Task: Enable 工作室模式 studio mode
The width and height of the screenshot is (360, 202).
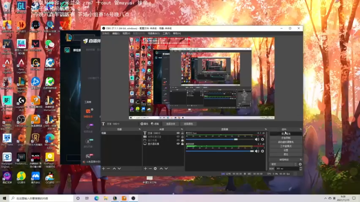Action: [x=286, y=146]
